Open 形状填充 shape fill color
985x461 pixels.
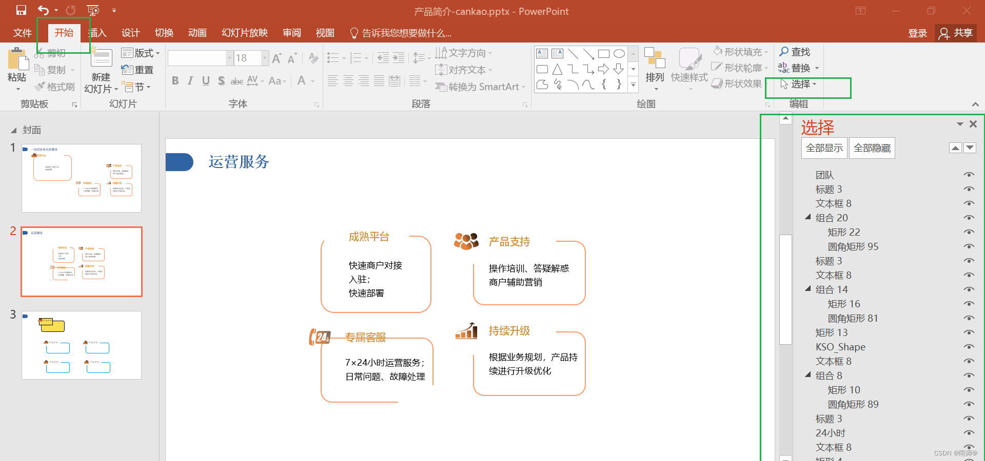[741, 52]
